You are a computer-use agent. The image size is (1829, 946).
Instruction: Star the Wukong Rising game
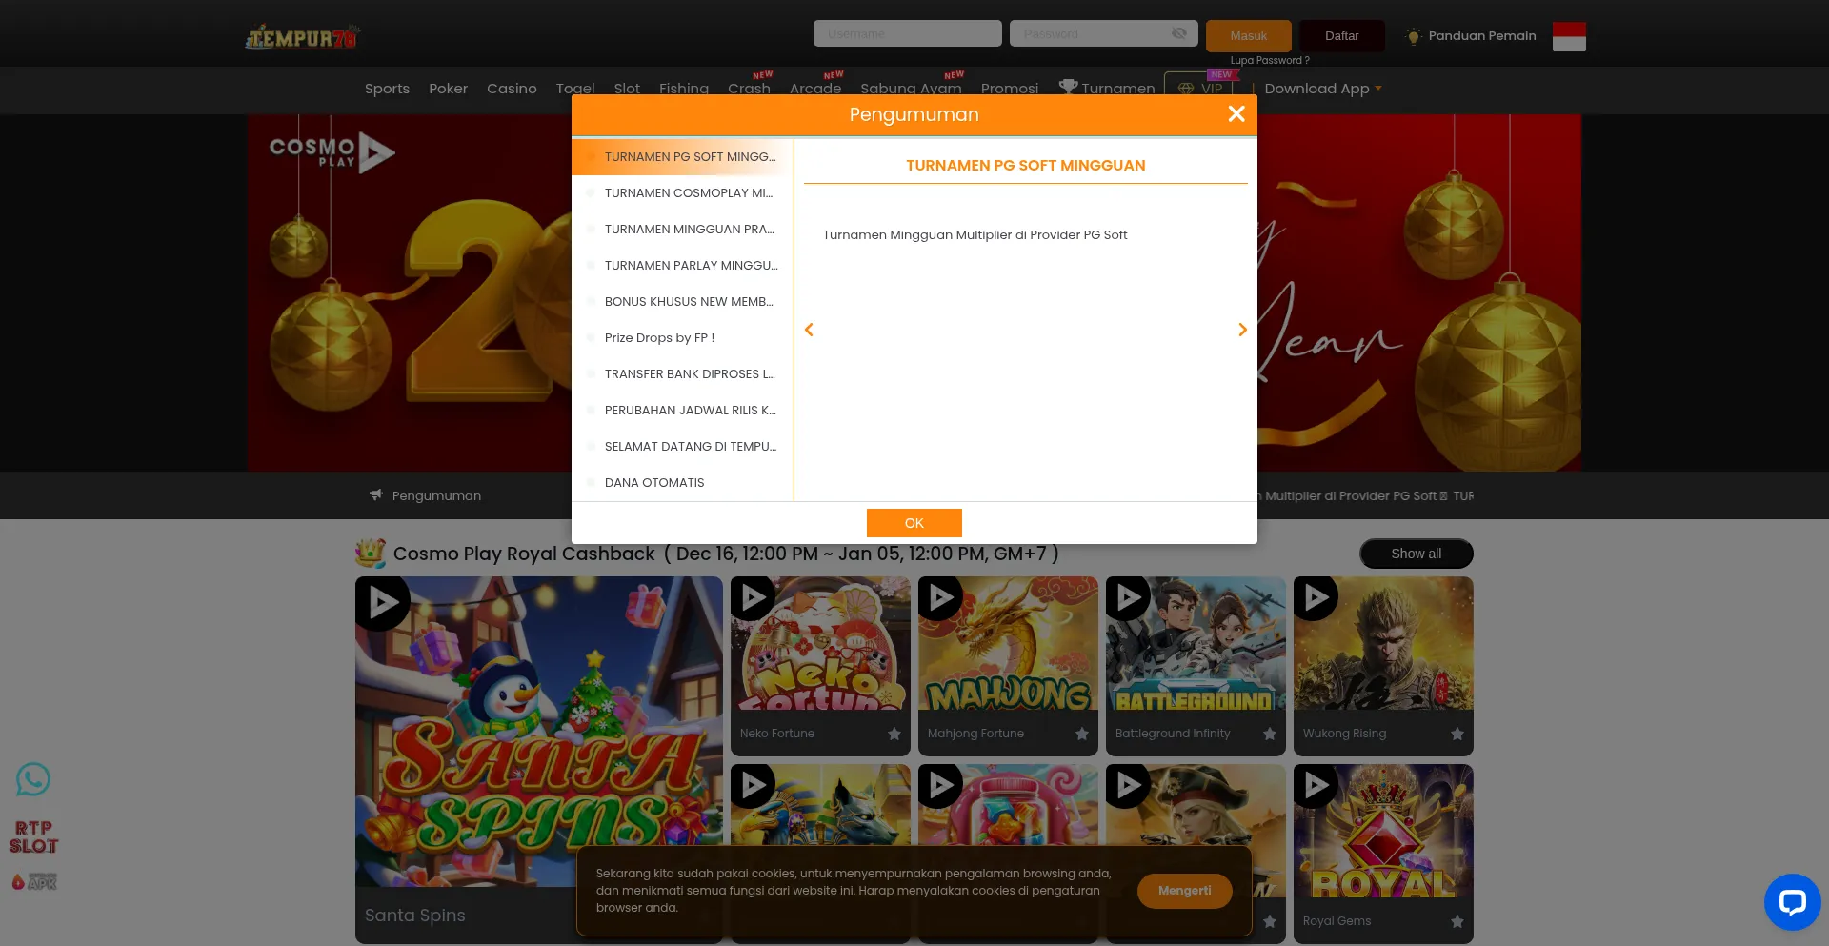click(1457, 734)
